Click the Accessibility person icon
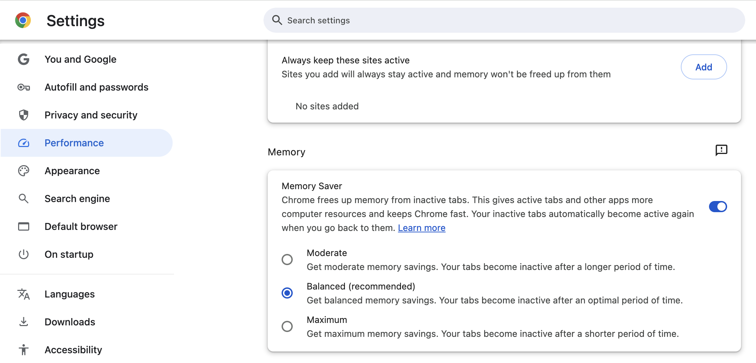The width and height of the screenshot is (756, 363). (x=24, y=350)
